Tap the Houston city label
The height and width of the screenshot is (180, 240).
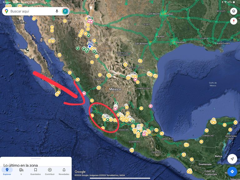(x=180, y=42)
